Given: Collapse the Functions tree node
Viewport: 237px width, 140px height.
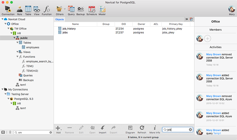Looking at the screenshot, I should (x=17, y=56).
